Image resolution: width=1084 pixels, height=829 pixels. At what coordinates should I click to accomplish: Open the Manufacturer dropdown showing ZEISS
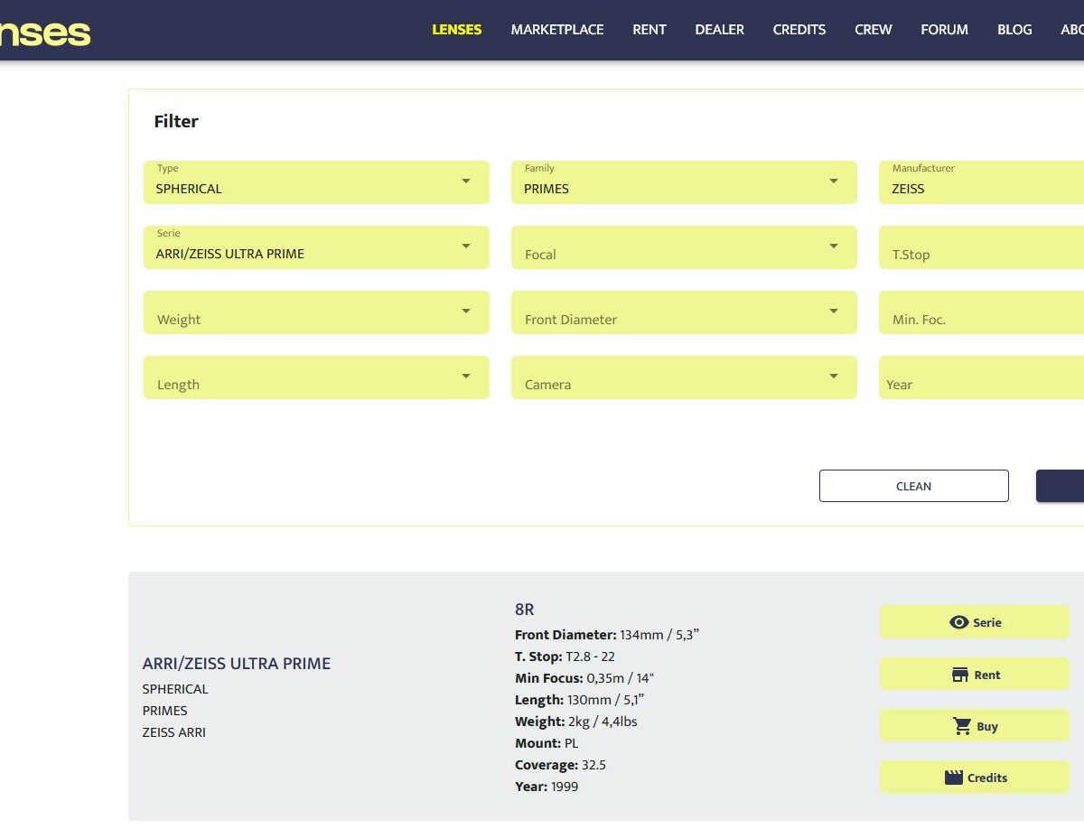coord(981,182)
